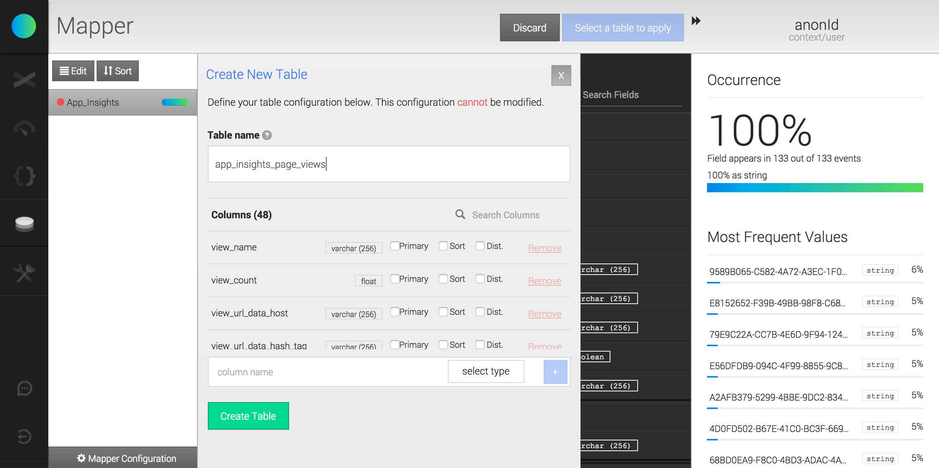Screen dimensions: 939x468
Task: Check Primary for view_name column
Action: pyautogui.click(x=395, y=246)
